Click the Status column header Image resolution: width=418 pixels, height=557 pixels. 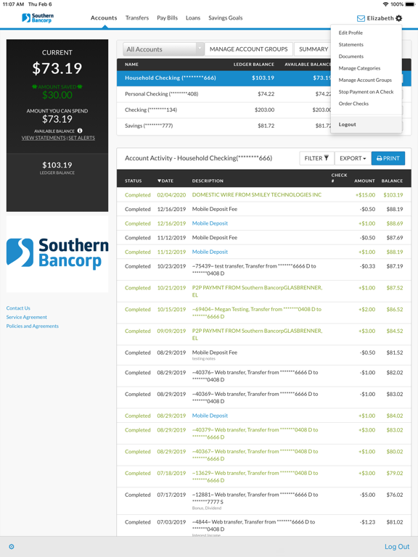click(x=134, y=181)
